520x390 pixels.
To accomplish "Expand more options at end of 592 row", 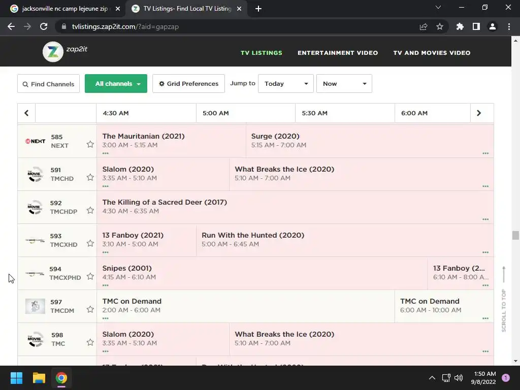I will pos(485,219).
